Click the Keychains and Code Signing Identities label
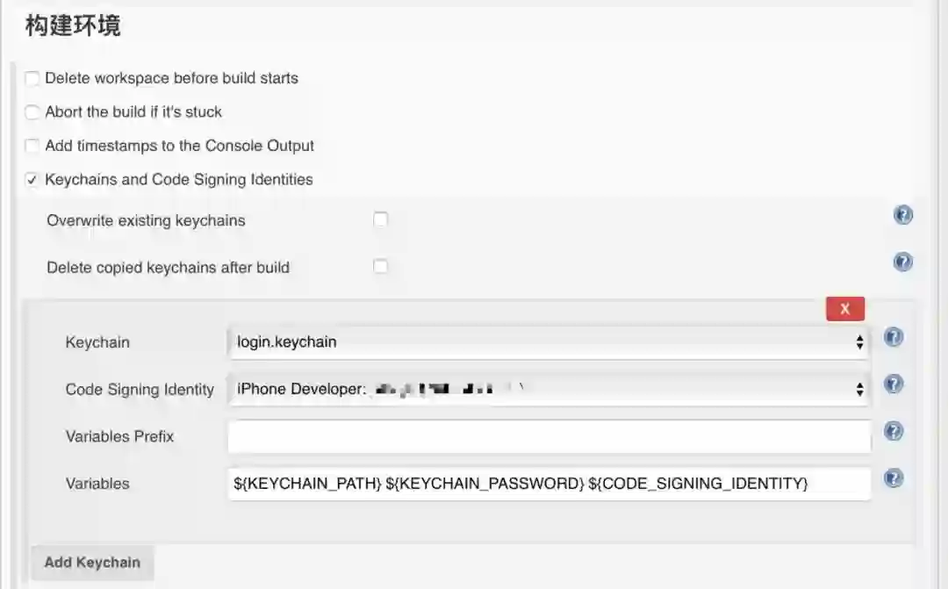The height and width of the screenshot is (589, 948). point(179,180)
